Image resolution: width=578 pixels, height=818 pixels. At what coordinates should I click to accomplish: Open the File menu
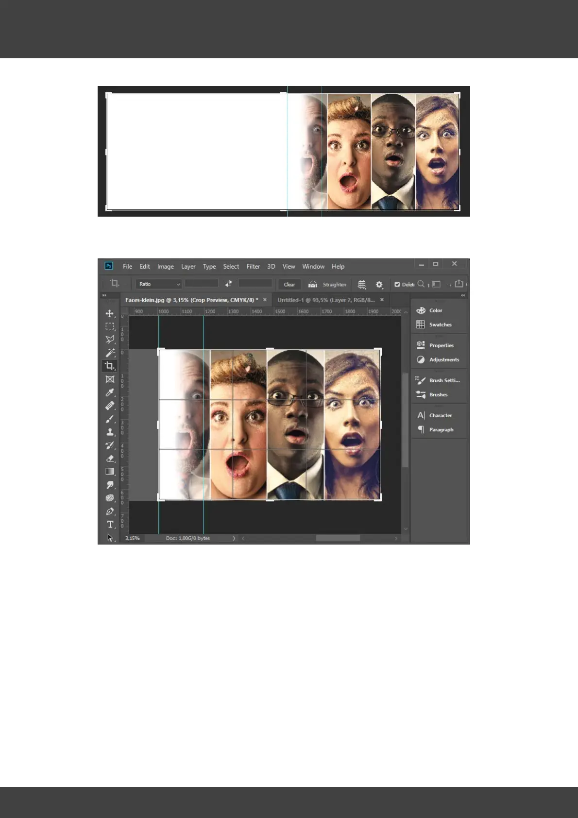point(127,266)
